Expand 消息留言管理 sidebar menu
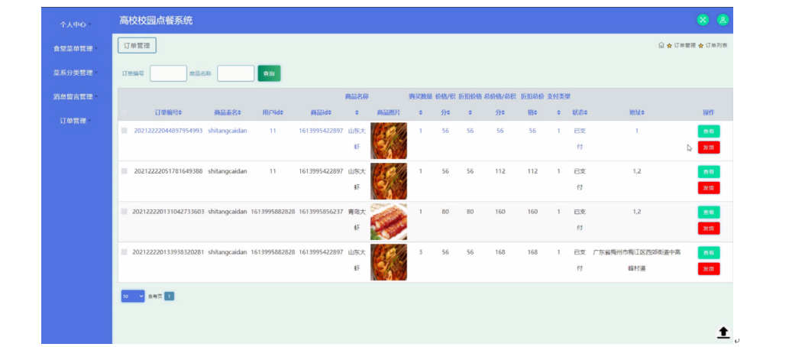Image resolution: width=789 pixels, height=347 pixels. click(x=76, y=97)
